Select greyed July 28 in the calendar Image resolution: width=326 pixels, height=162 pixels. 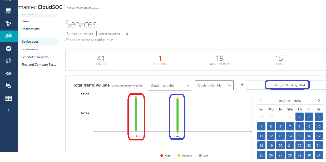click(x=261, y=117)
